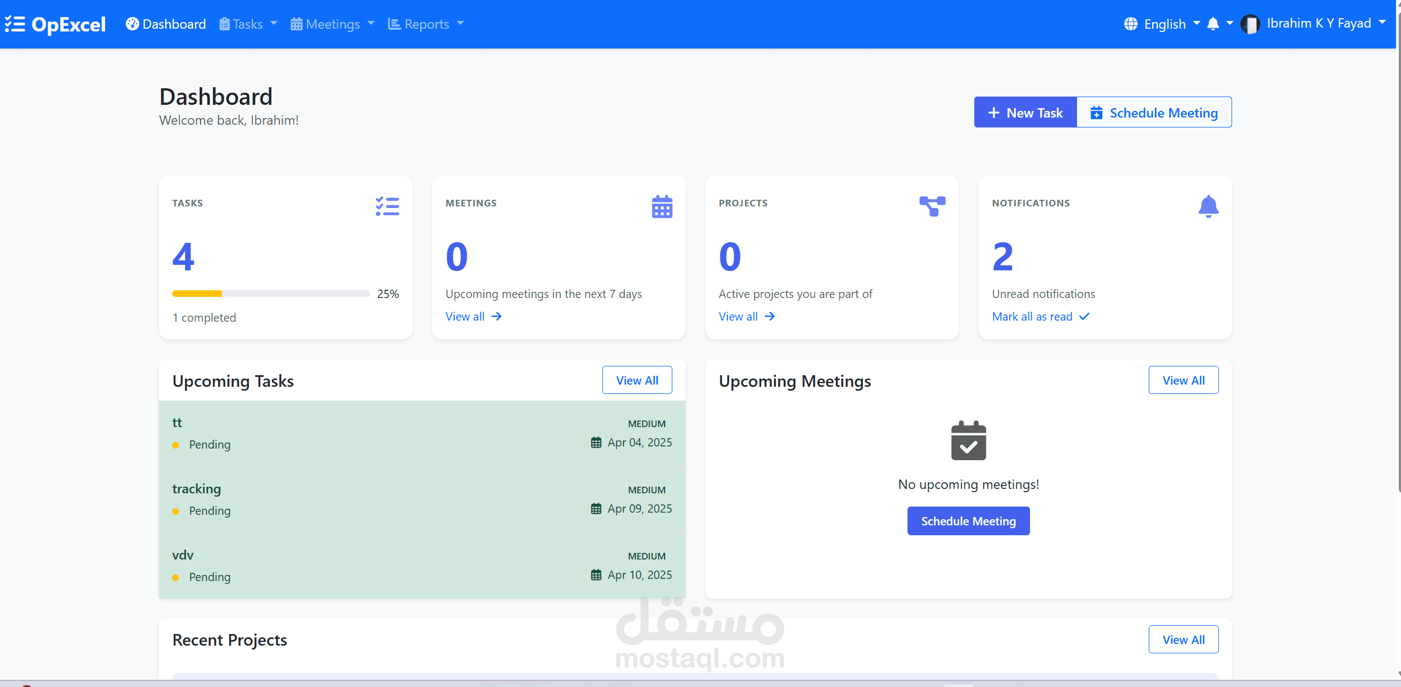Open the English language selector
The height and width of the screenshot is (687, 1401).
click(x=1162, y=24)
